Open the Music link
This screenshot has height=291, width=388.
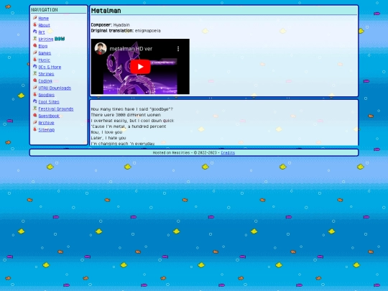pyautogui.click(x=45, y=60)
